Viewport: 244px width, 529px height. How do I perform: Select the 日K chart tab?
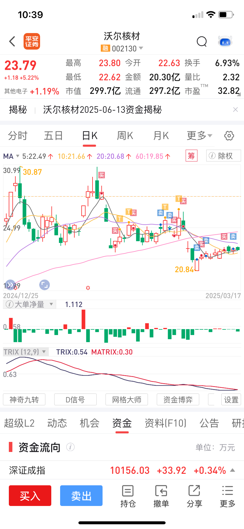(x=90, y=136)
